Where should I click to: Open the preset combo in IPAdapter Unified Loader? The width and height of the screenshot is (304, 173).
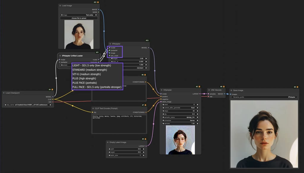[66, 65]
